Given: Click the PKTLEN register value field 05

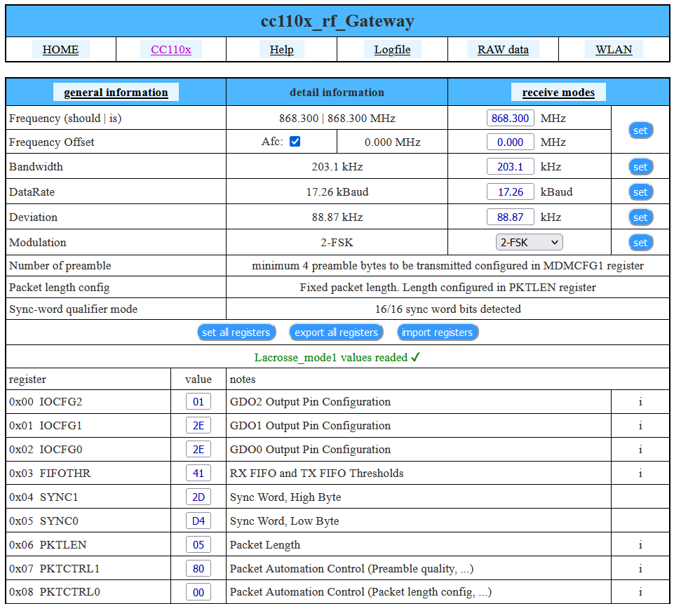Looking at the screenshot, I should point(198,545).
